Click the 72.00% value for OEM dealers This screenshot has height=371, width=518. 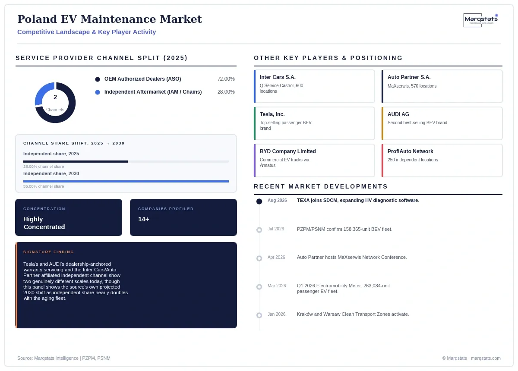pos(226,79)
